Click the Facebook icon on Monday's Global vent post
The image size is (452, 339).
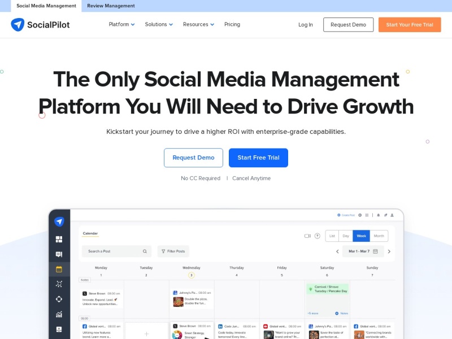coord(84,327)
